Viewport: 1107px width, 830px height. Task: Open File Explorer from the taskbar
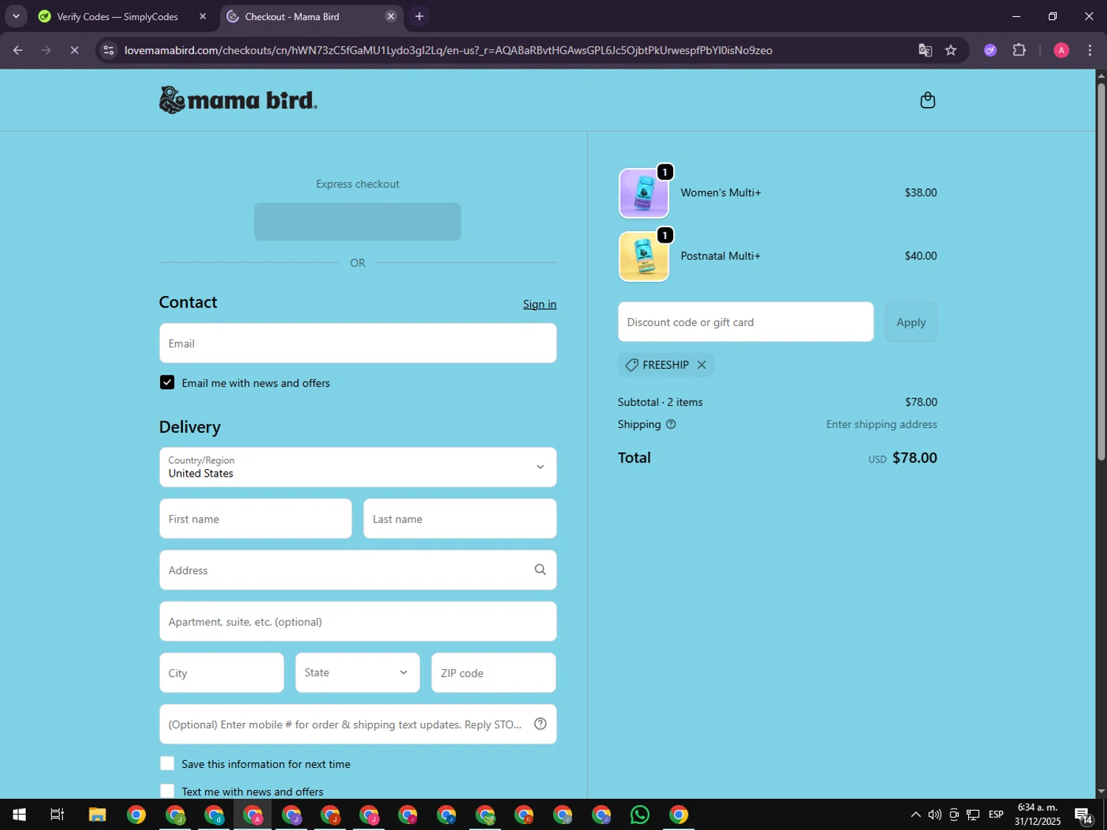click(x=97, y=815)
